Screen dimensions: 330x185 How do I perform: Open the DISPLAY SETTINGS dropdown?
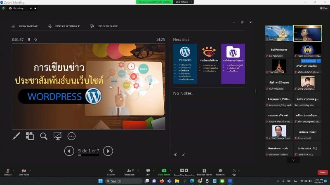click(x=64, y=26)
